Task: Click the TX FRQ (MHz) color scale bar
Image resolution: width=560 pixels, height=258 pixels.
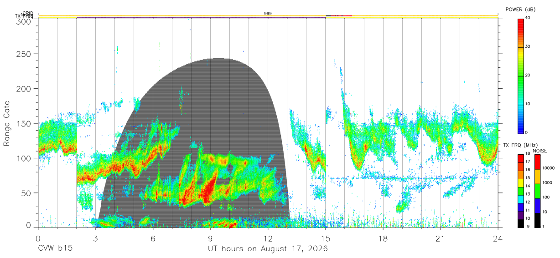Action: [x=520, y=191]
